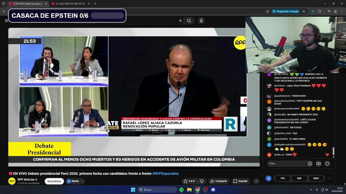Screen dimensions: 346x194
Task: Expand the Remix dropdown arrow
Action: (x=82, y=181)
